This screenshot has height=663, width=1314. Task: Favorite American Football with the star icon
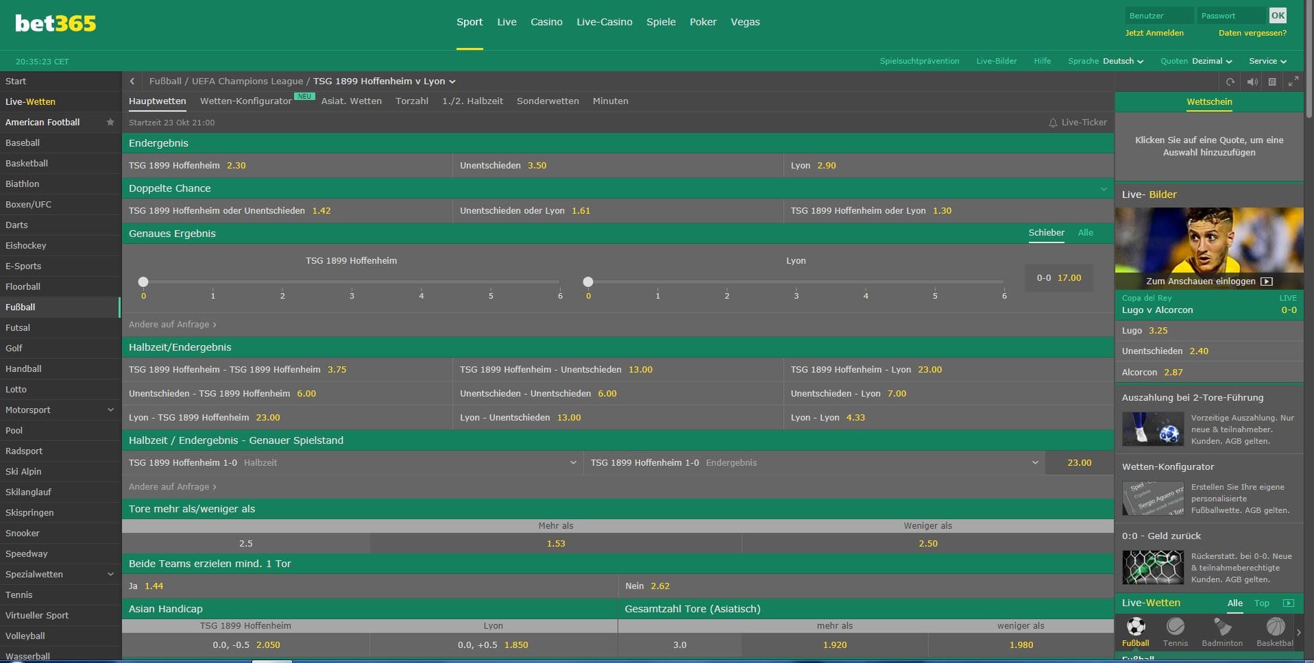110,122
